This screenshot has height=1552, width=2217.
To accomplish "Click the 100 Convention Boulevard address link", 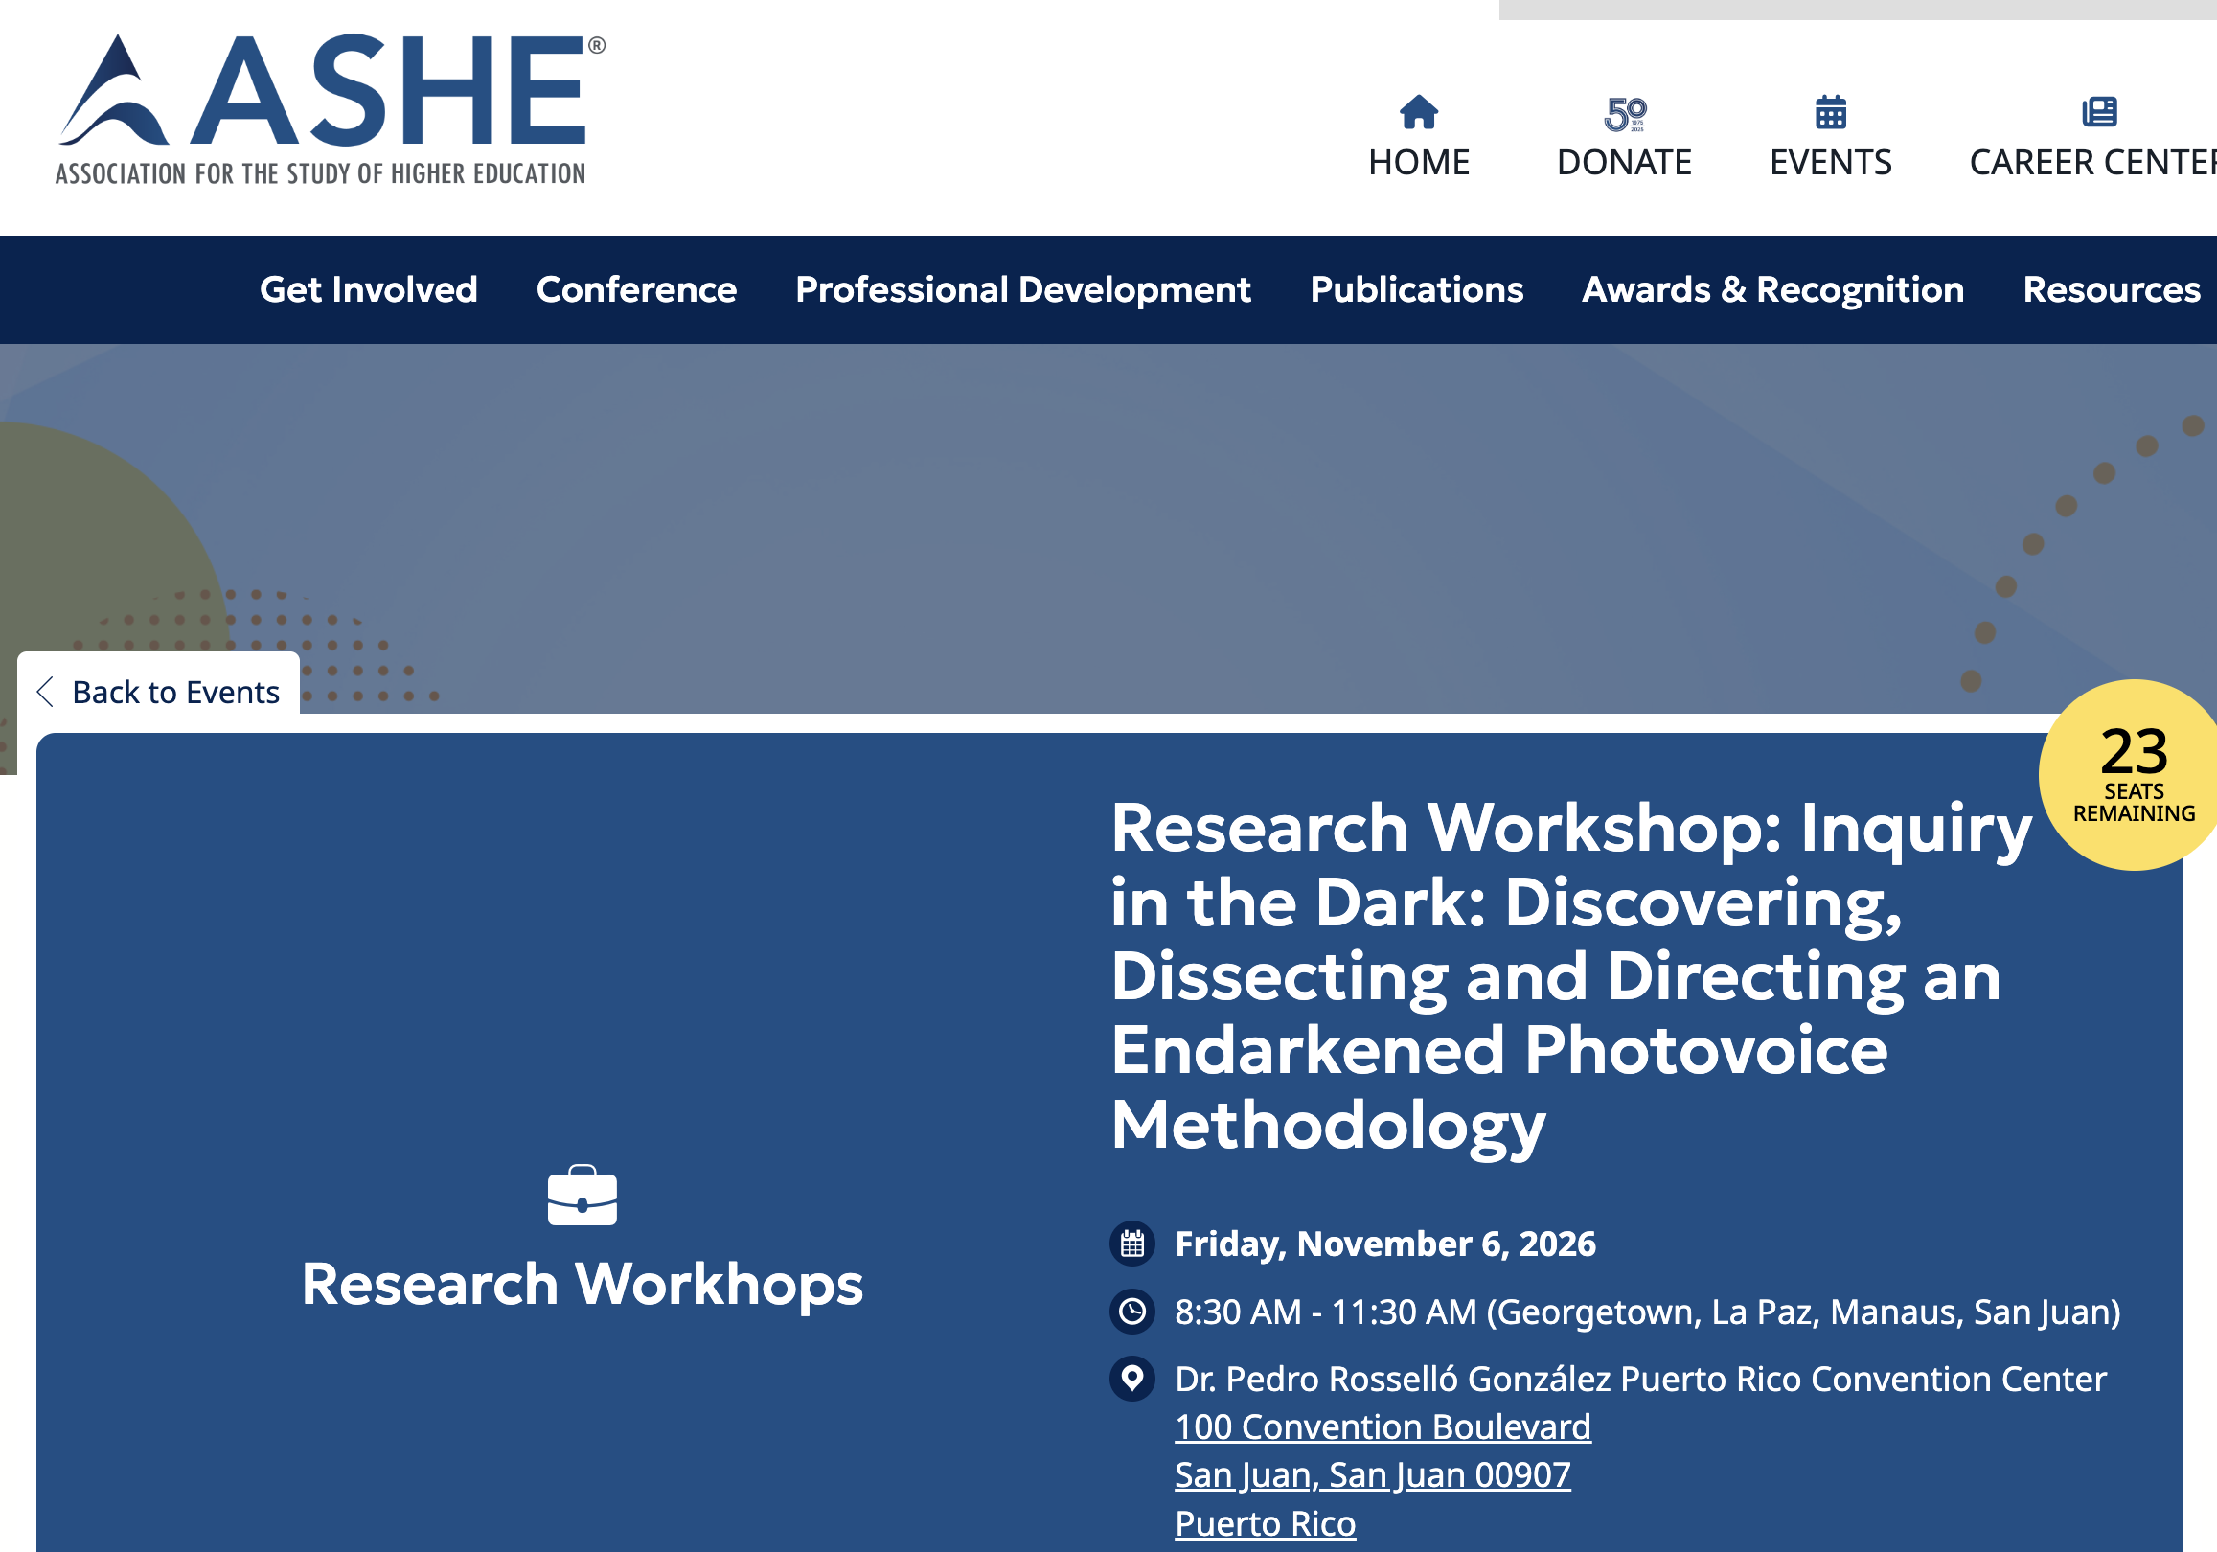I will pos(1383,1426).
